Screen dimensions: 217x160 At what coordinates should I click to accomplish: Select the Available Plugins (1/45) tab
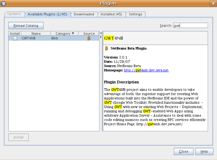(x=47, y=14)
